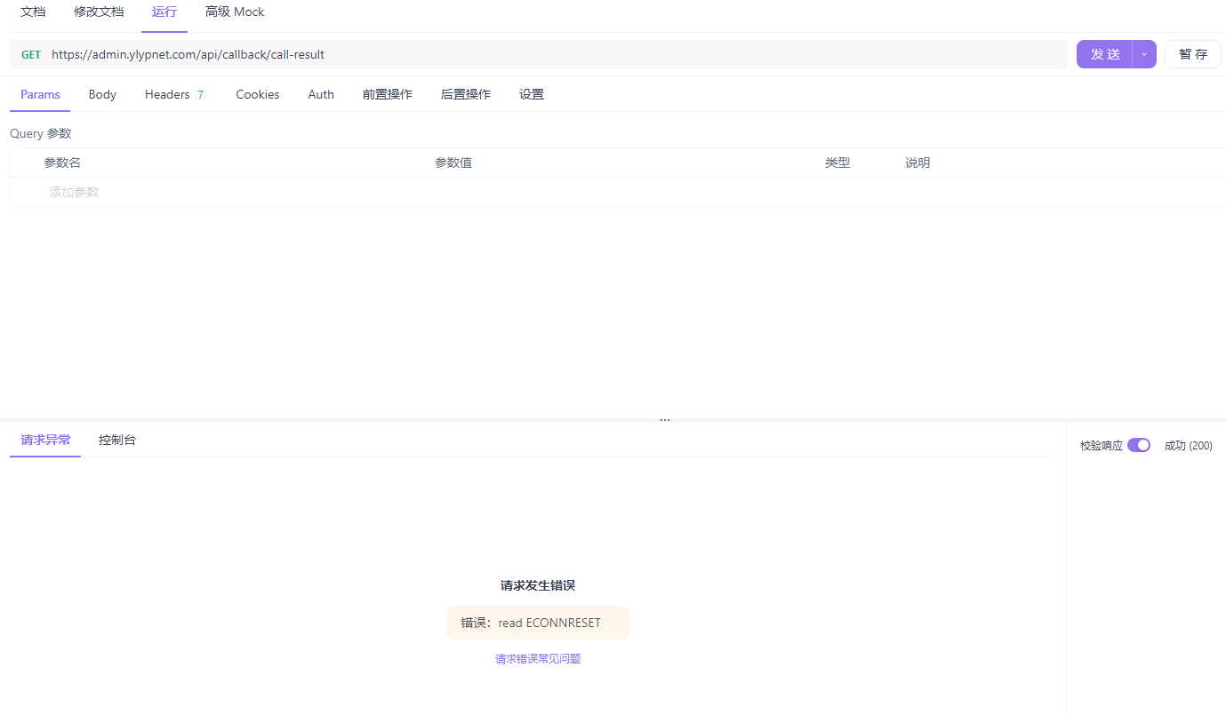Click the panel divider ellipsis handle

664,420
